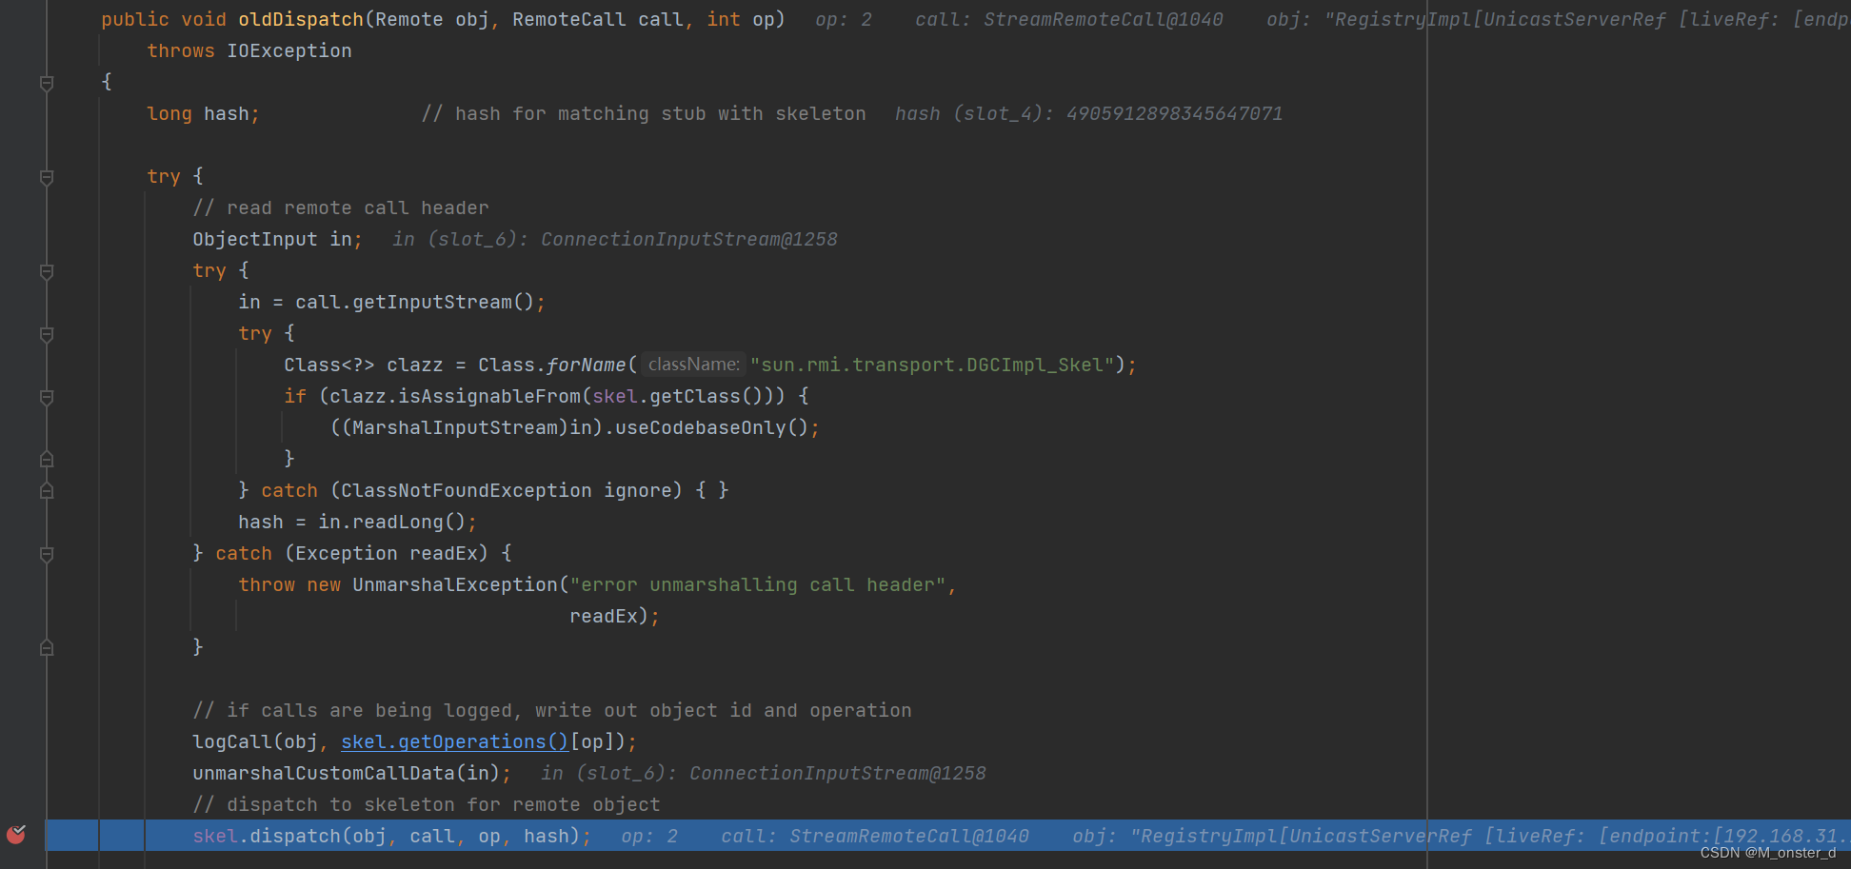1851x869 pixels.
Task: Collapse the second try block after ObjectInput
Action: (47, 271)
